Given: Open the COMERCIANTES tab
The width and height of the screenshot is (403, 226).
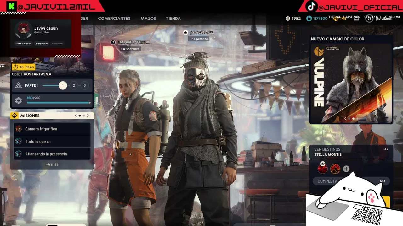Looking at the screenshot, I should 114,19.
